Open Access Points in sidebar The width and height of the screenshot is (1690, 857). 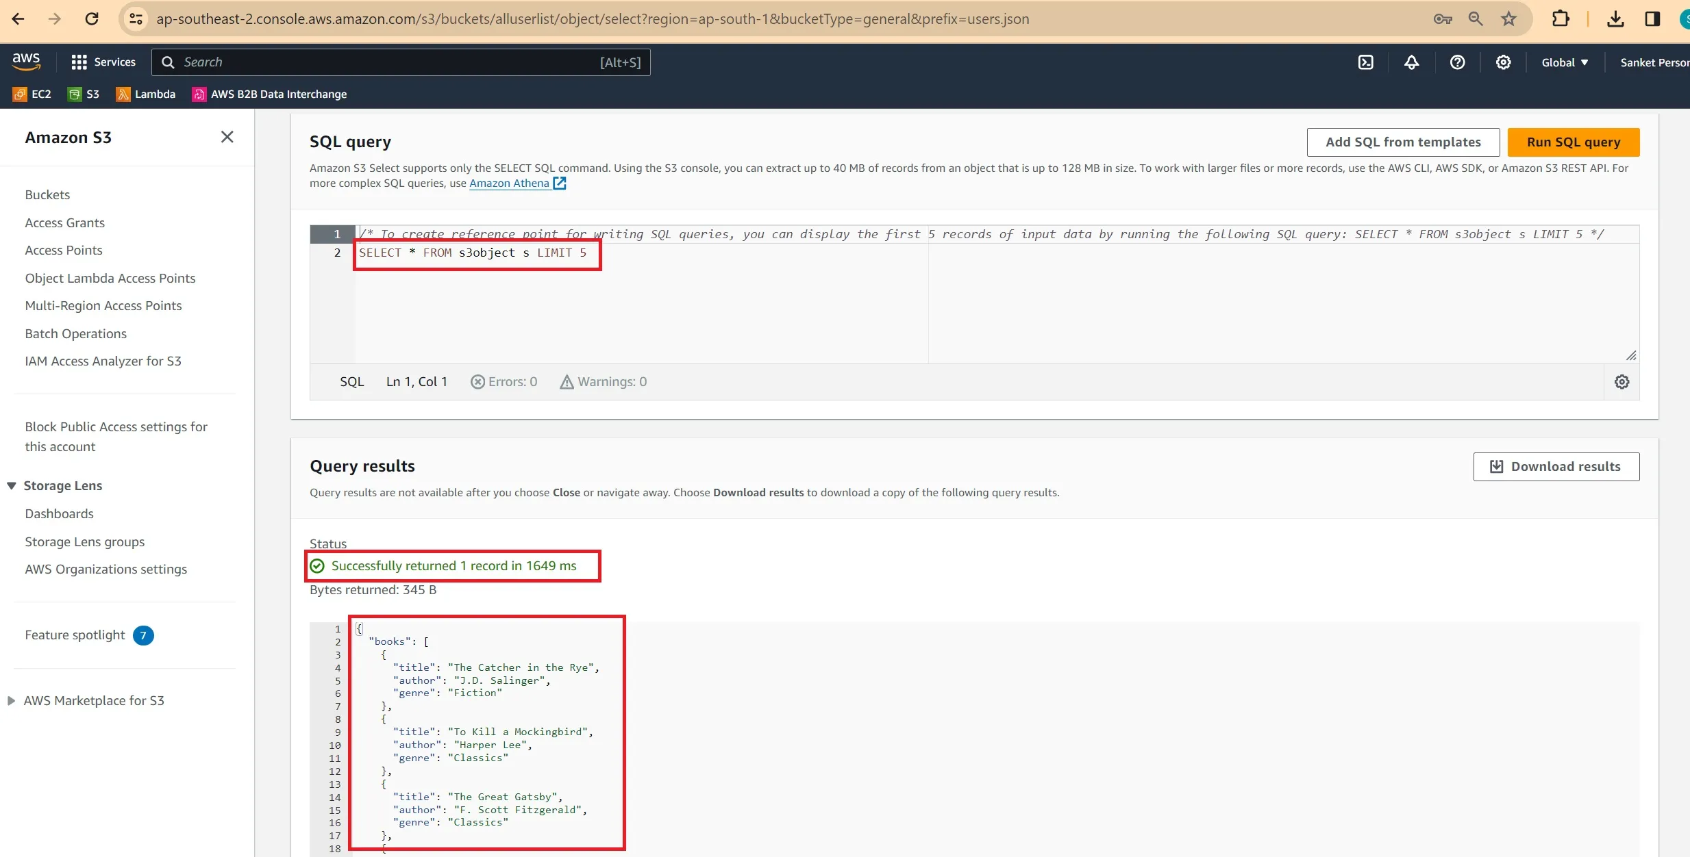click(64, 250)
